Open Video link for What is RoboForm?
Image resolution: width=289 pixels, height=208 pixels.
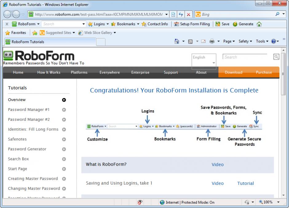point(217,164)
